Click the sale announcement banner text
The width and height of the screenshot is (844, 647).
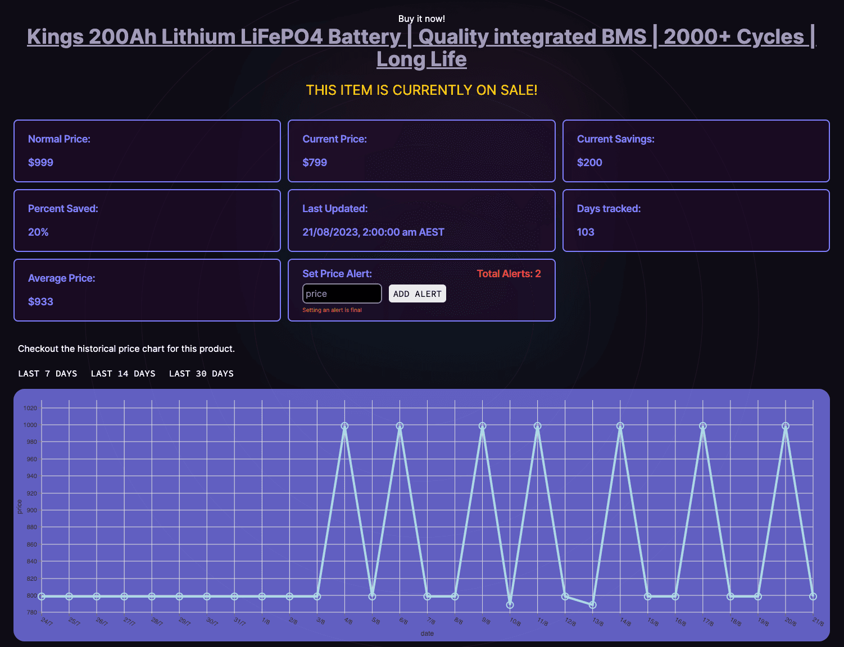tap(421, 90)
